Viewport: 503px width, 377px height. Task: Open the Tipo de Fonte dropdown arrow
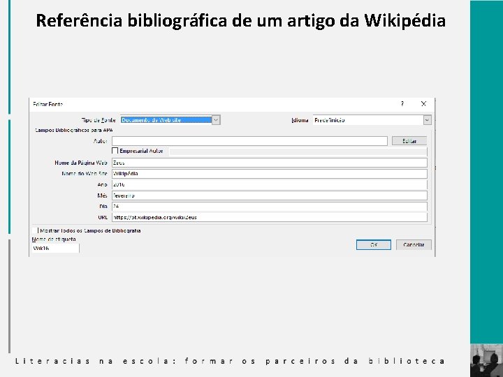216,120
